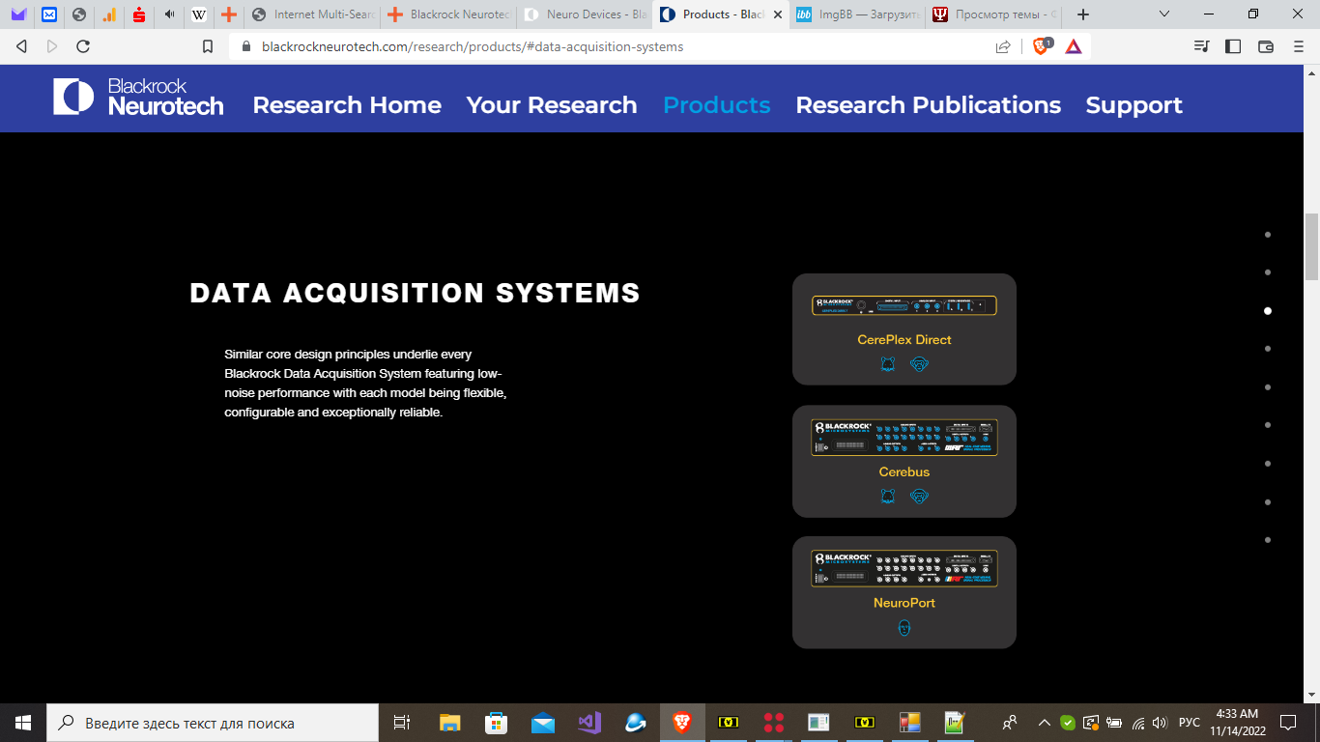Click the CerePlex Direct device image
This screenshot has width=1320, height=742.
(x=904, y=305)
